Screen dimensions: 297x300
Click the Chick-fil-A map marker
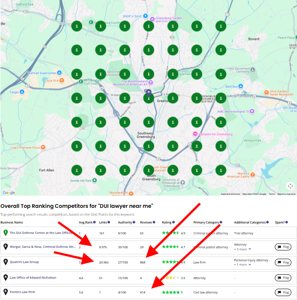[x=62, y=80]
